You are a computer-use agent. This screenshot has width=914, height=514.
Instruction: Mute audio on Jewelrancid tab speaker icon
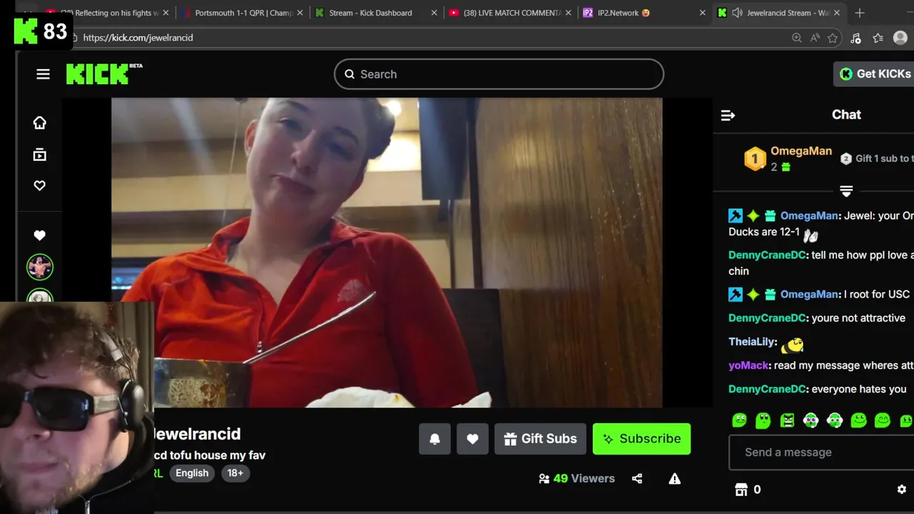[738, 13]
